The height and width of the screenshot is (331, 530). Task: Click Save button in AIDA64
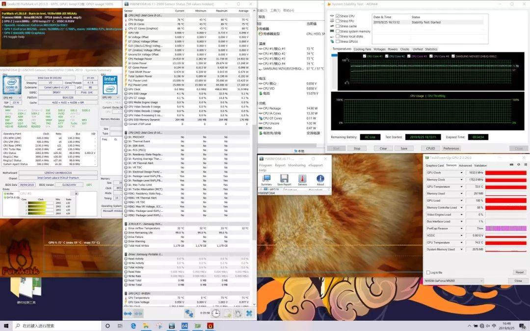pos(403,148)
